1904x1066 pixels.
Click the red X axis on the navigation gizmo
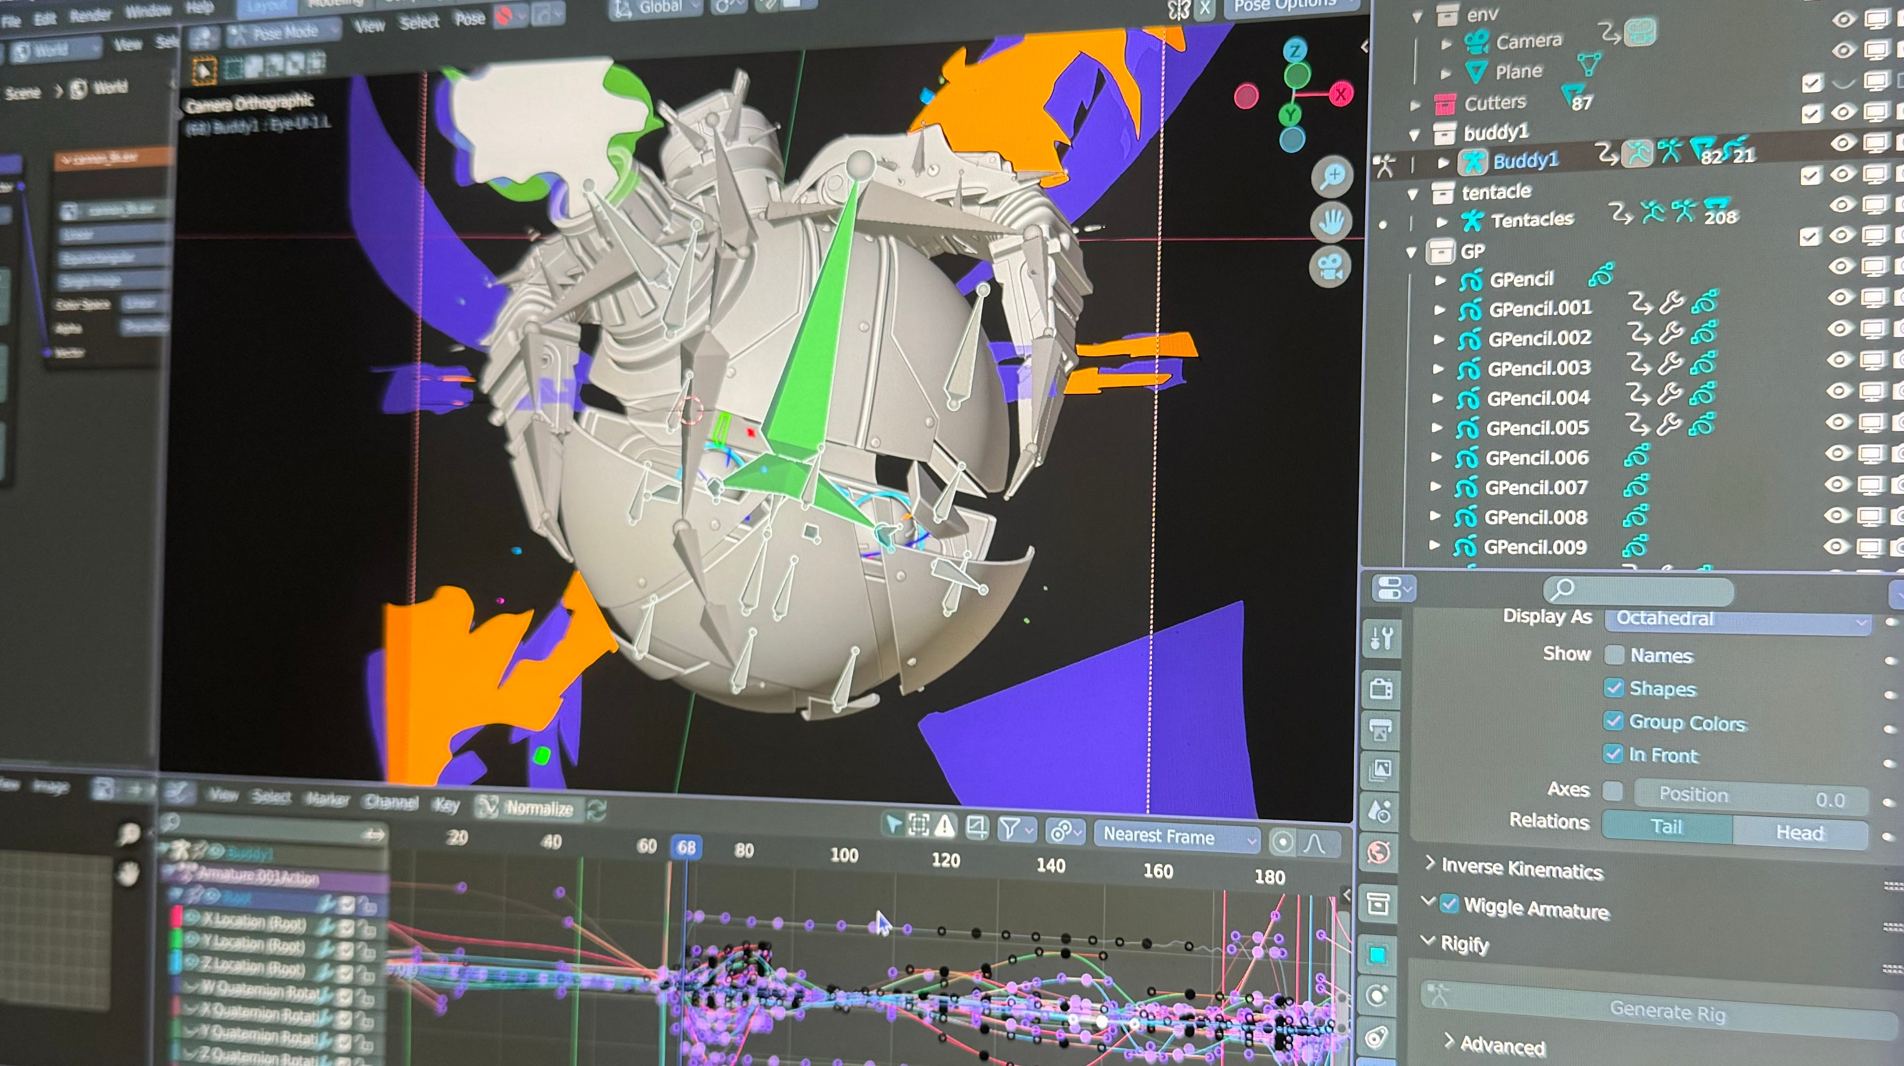coord(1342,94)
